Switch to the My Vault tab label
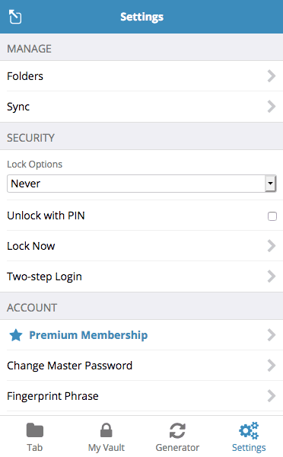Viewport: 283px width, 457px height. (107, 448)
